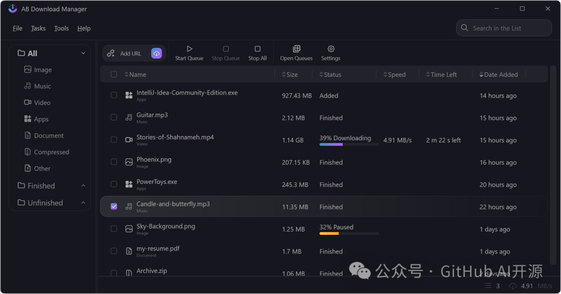
Task: Open the Help menu
Action: coord(84,28)
